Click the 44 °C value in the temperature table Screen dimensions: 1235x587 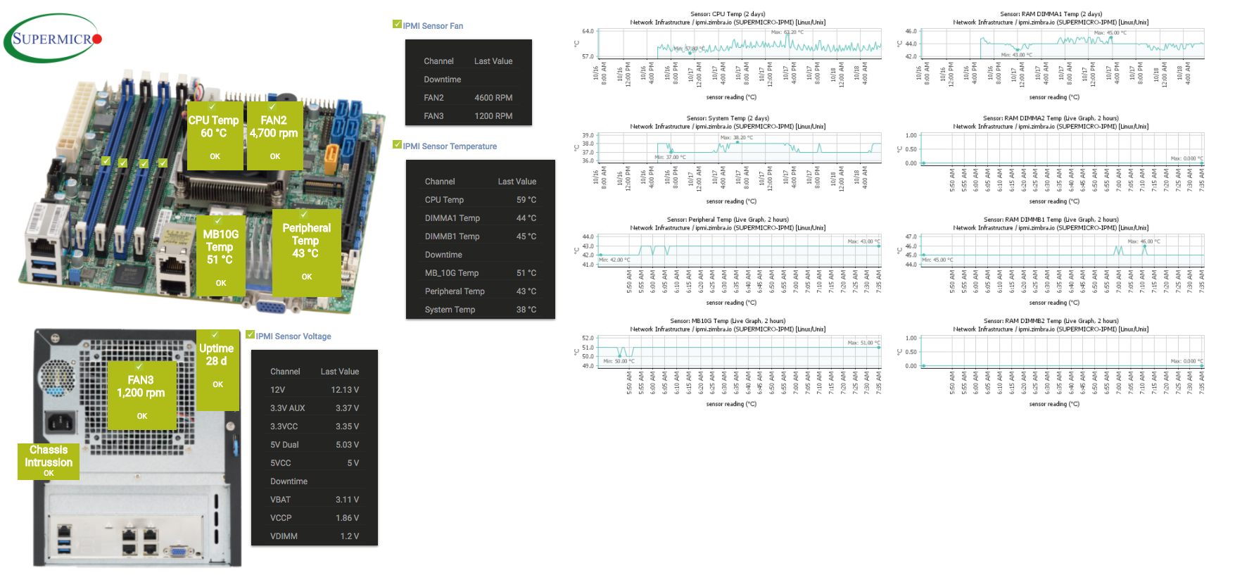point(526,218)
